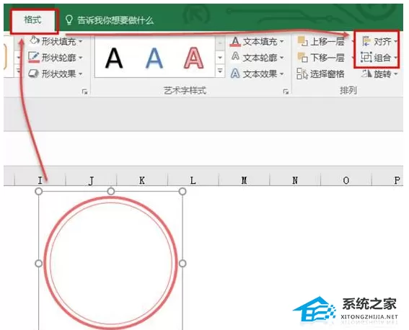Open the Align (对齐) dropdown
The height and width of the screenshot is (330, 409).
(x=379, y=42)
